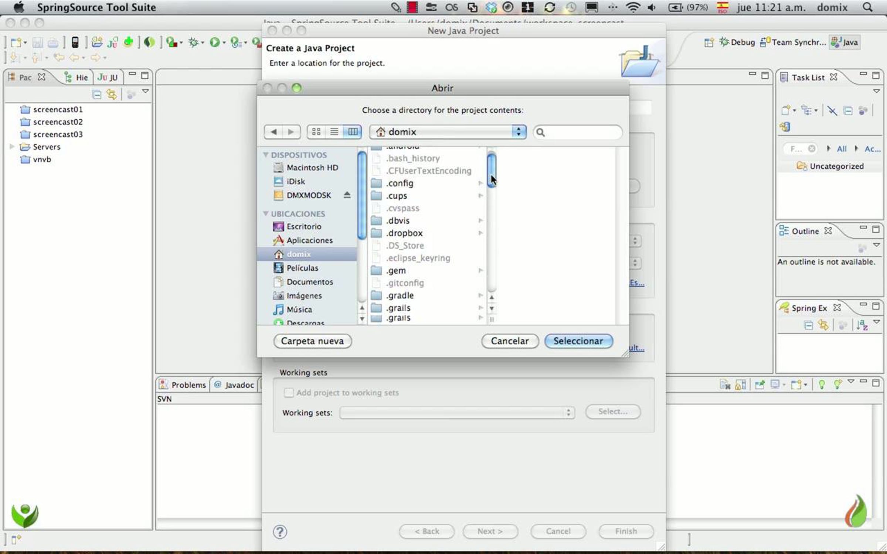Open the domix location pop-up menu
The height and width of the screenshot is (554, 887).
coord(448,132)
